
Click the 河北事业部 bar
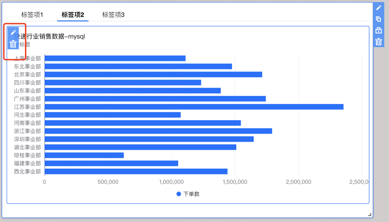pyautogui.click(x=113, y=115)
